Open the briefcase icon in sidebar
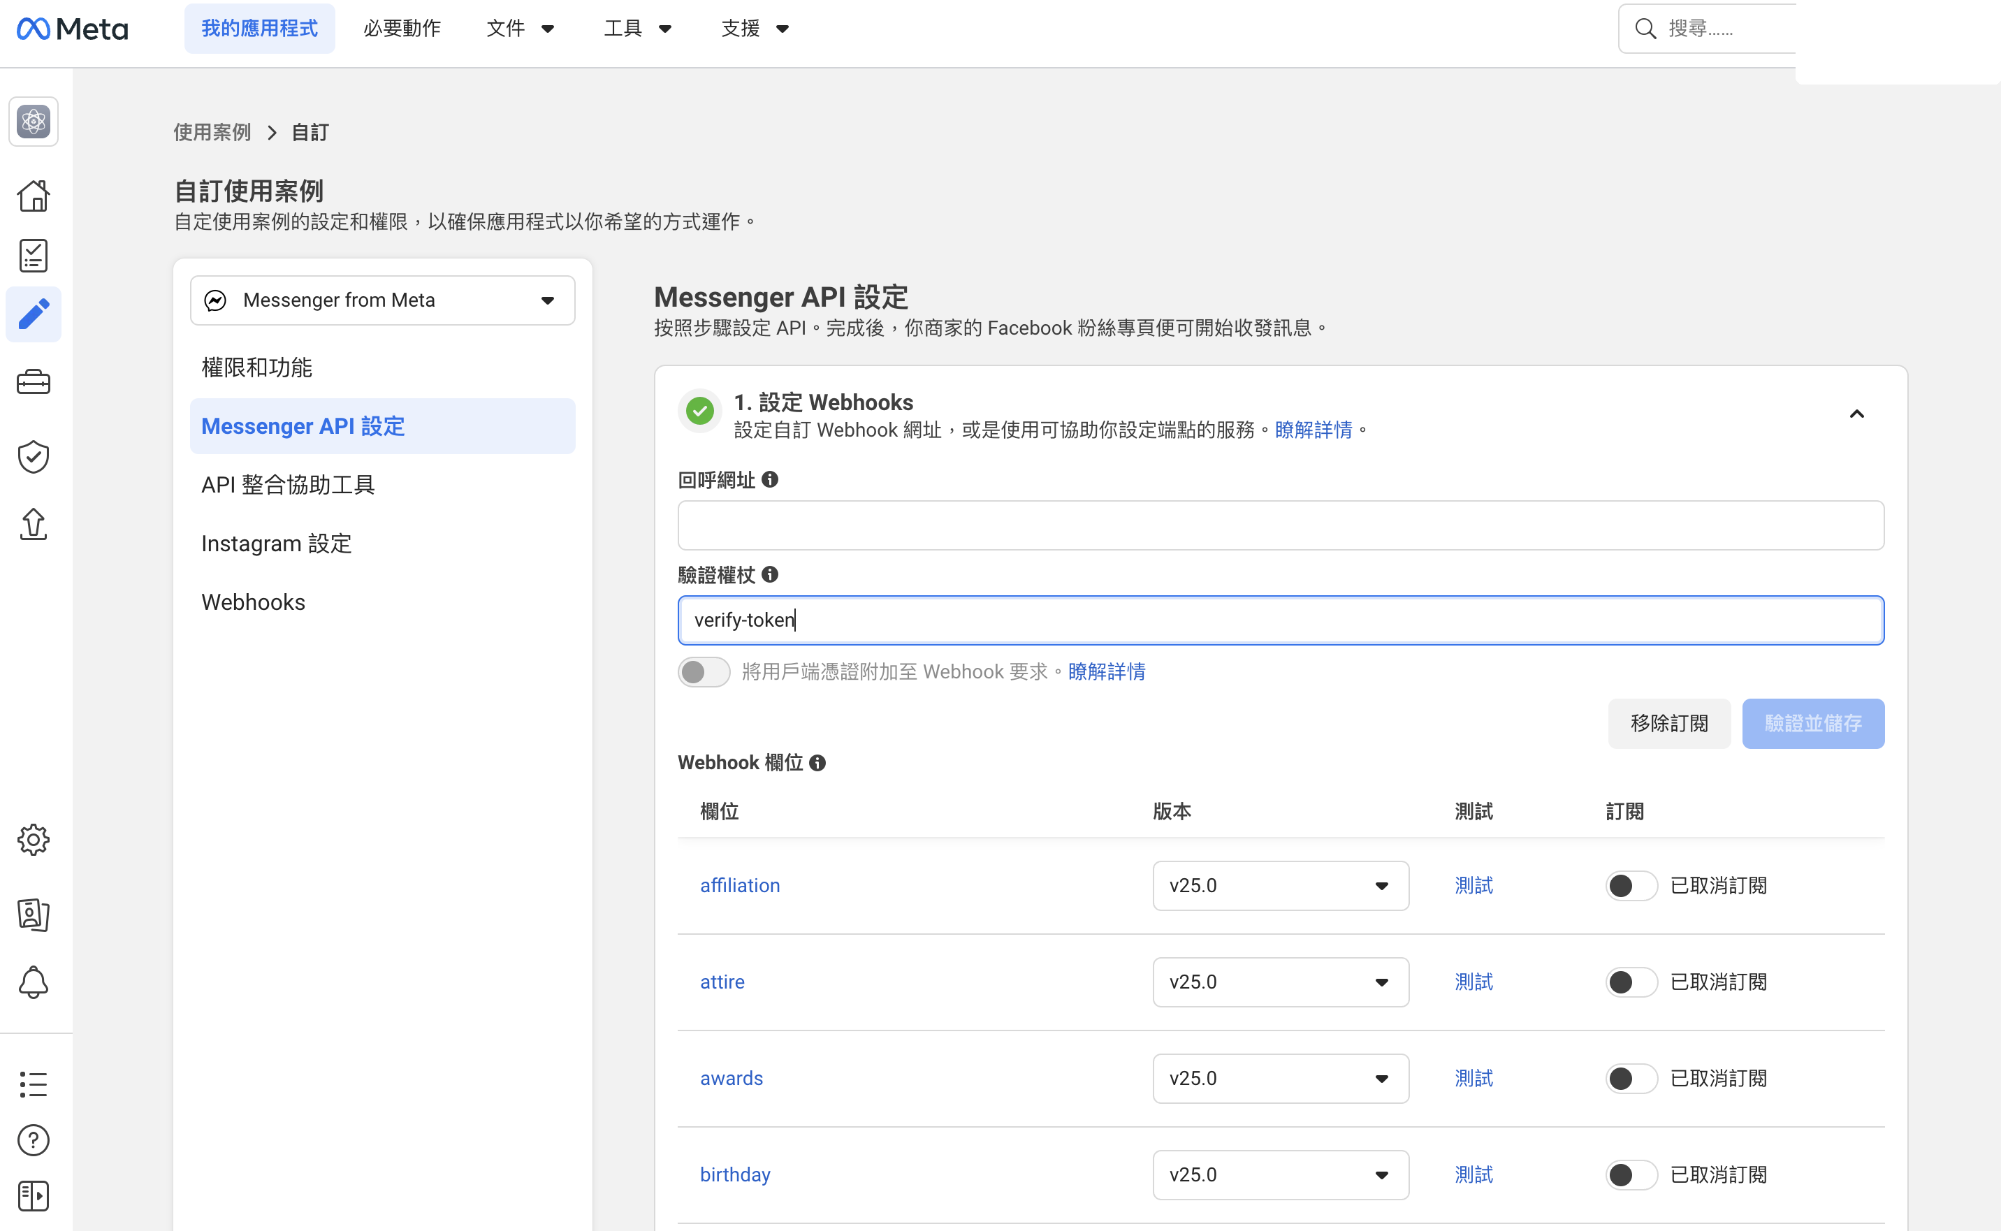The width and height of the screenshot is (2001, 1231). (34, 382)
